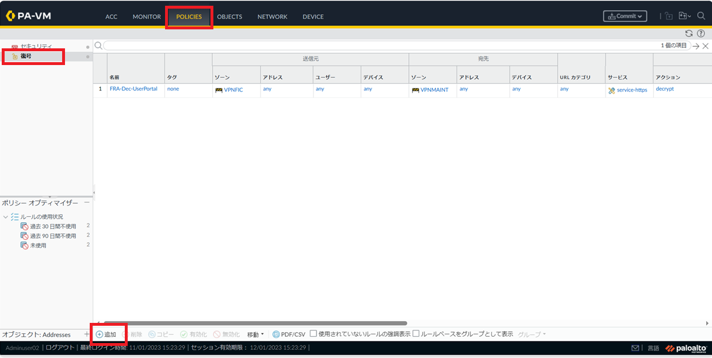The image size is (712, 358).
Task: Click the decrypt action cell
Action: [x=665, y=89]
